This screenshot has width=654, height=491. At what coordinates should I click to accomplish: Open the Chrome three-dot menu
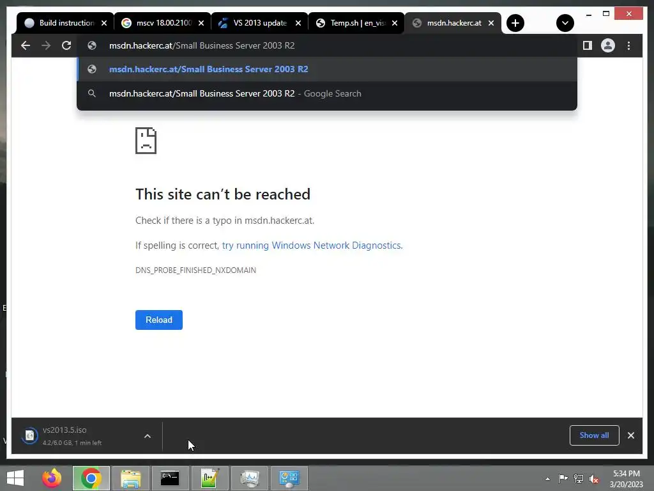click(x=628, y=45)
